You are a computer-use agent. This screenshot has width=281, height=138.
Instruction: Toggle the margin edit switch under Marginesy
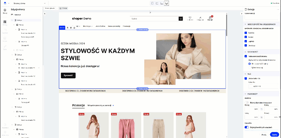(247, 102)
